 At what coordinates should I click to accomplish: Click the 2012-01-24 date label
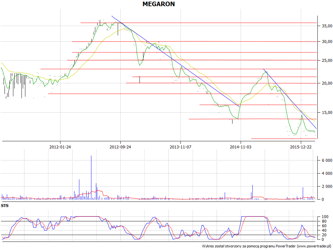click(x=60, y=147)
